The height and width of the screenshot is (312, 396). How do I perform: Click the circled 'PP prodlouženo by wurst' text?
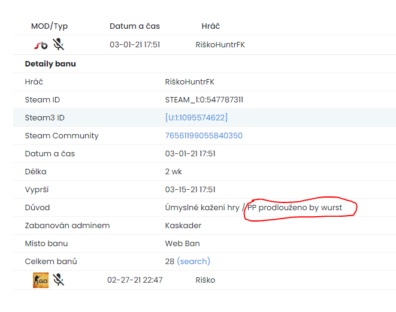click(294, 207)
